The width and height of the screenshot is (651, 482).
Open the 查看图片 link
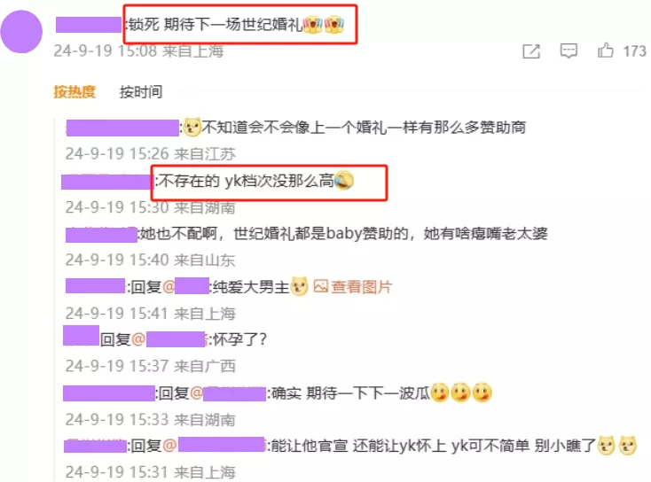pos(361,286)
